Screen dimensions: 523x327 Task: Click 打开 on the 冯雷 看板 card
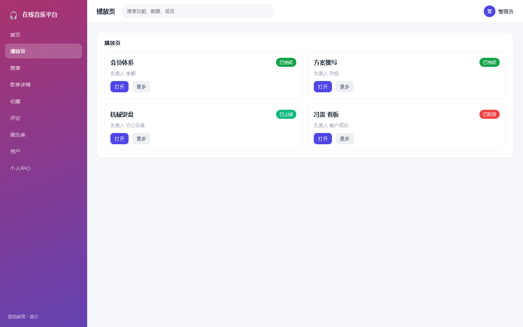tap(323, 139)
